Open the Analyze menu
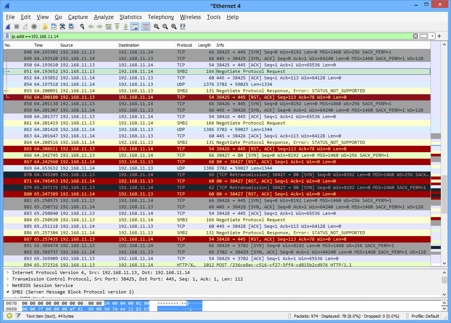This screenshot has height=323, width=451. (103, 17)
